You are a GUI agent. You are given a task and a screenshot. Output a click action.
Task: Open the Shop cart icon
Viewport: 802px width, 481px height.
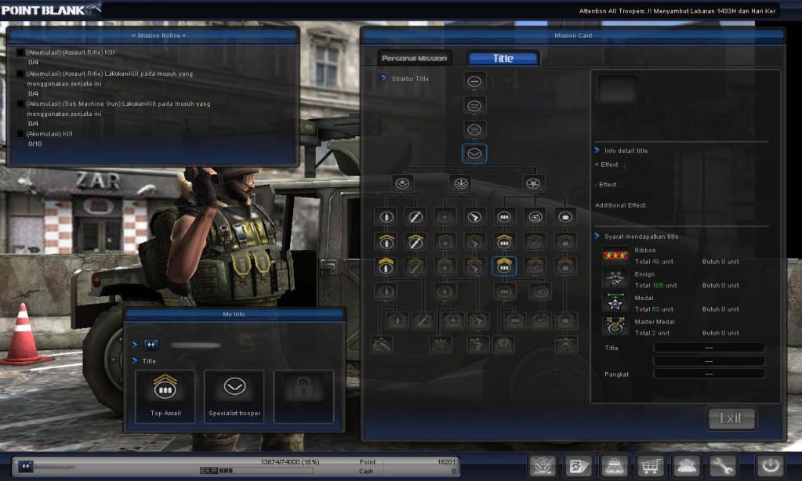pyautogui.click(x=650, y=465)
